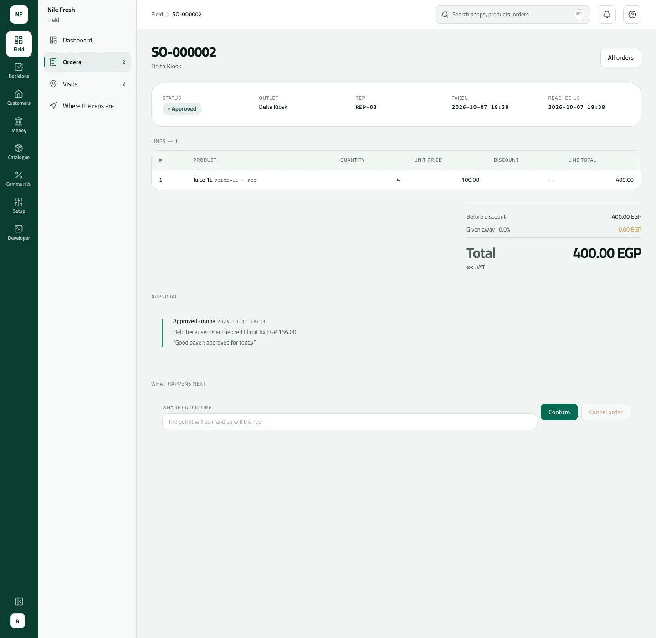This screenshot has width=656, height=638.
Task: Click the Unit Price column header
Action: (x=428, y=160)
